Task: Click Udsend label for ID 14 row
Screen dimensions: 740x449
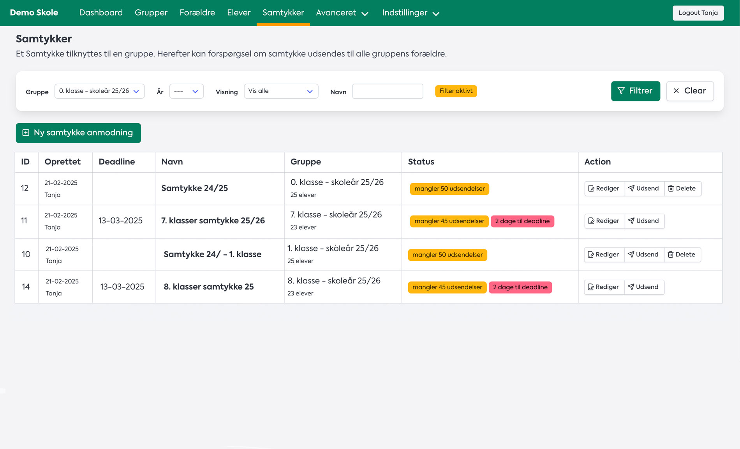Action: point(647,287)
